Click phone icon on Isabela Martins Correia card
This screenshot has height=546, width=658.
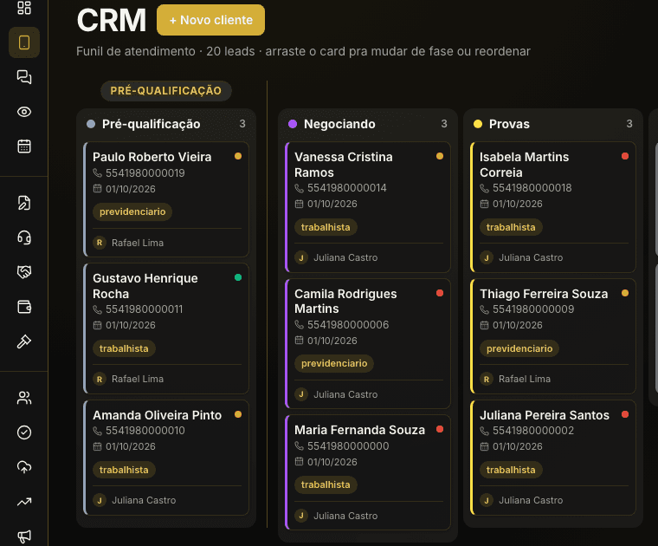click(484, 188)
